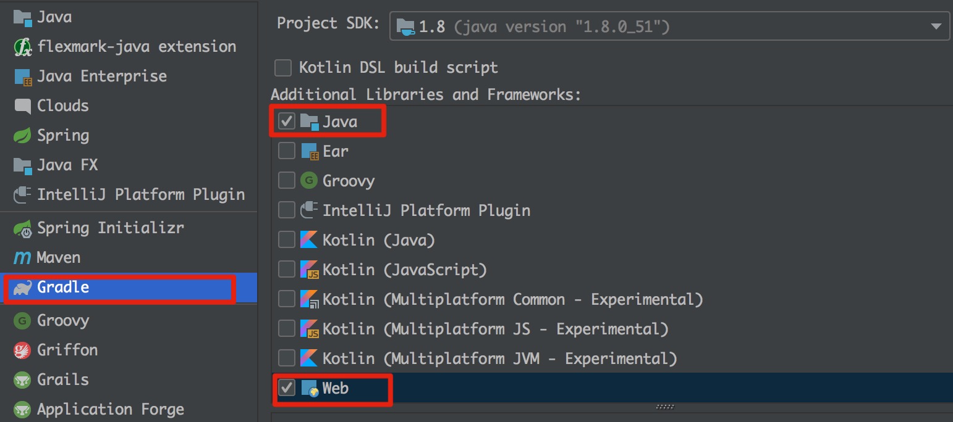
Task: Click the Web framework label
Action: (x=336, y=389)
